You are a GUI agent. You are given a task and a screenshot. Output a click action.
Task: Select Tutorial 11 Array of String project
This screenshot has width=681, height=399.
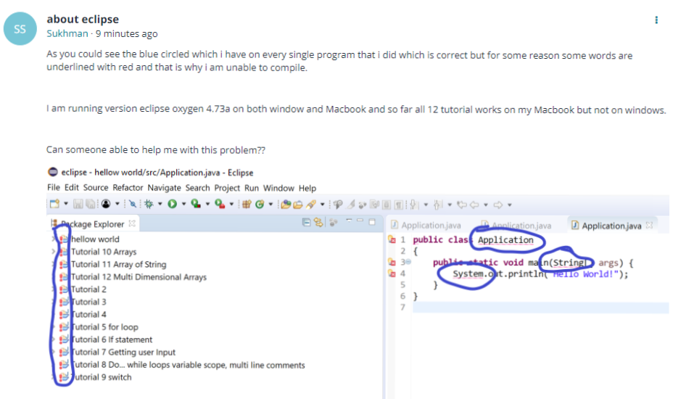pyautogui.click(x=118, y=264)
